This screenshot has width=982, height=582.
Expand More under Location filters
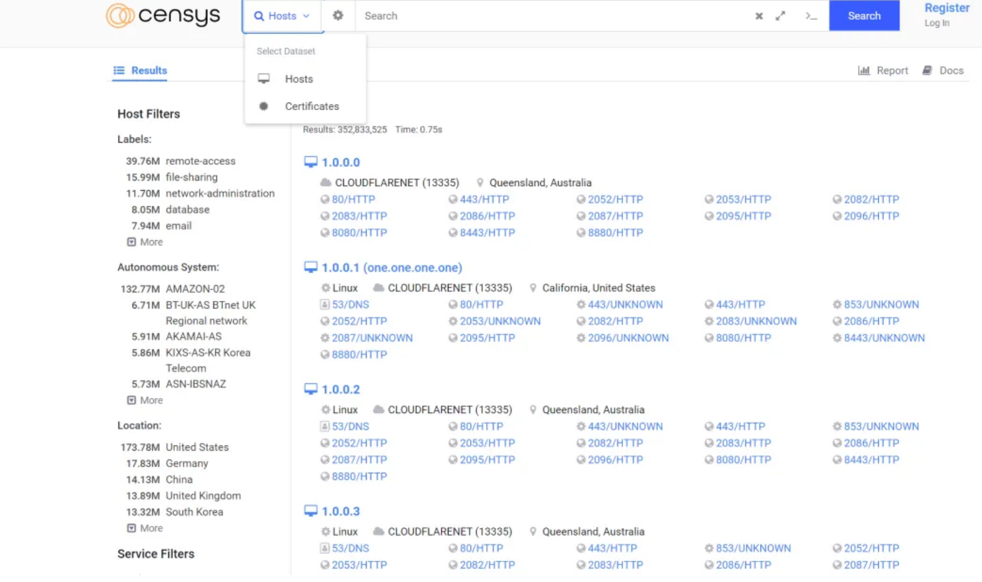pyautogui.click(x=145, y=528)
